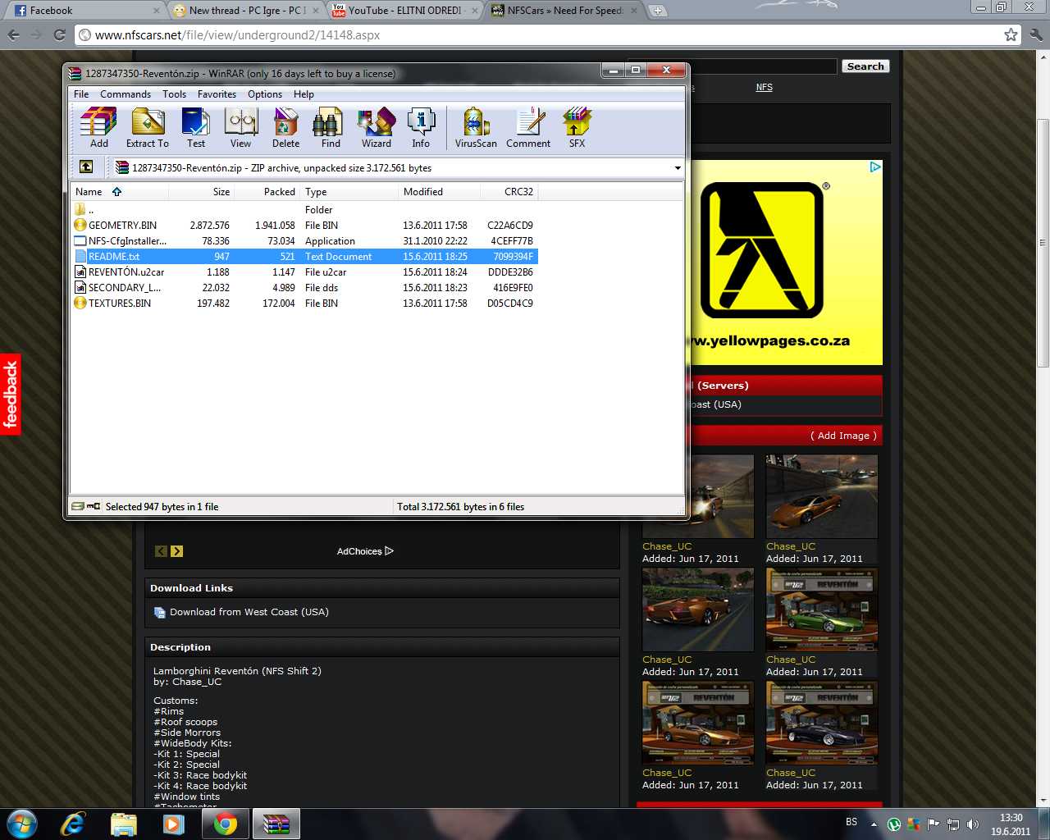Open a new Chrome tab

pyautogui.click(x=657, y=11)
